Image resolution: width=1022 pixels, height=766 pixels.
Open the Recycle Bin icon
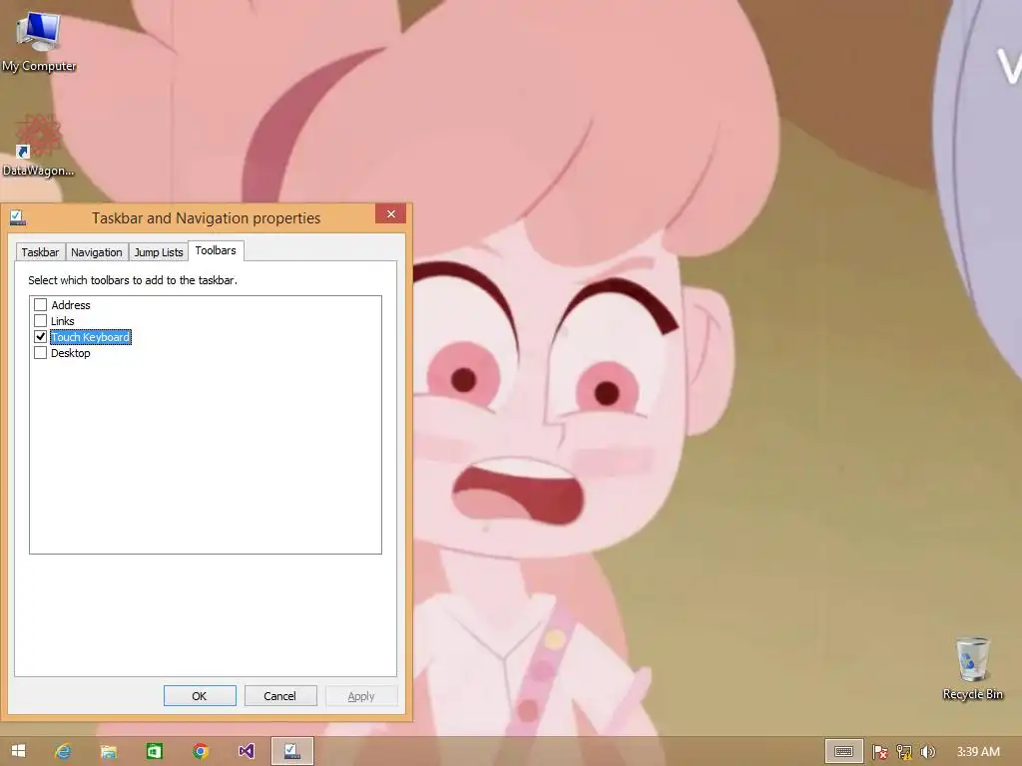972,668
